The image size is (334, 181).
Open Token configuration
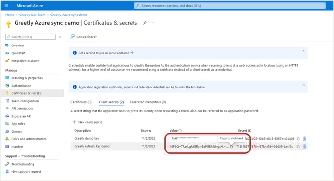click(x=25, y=101)
